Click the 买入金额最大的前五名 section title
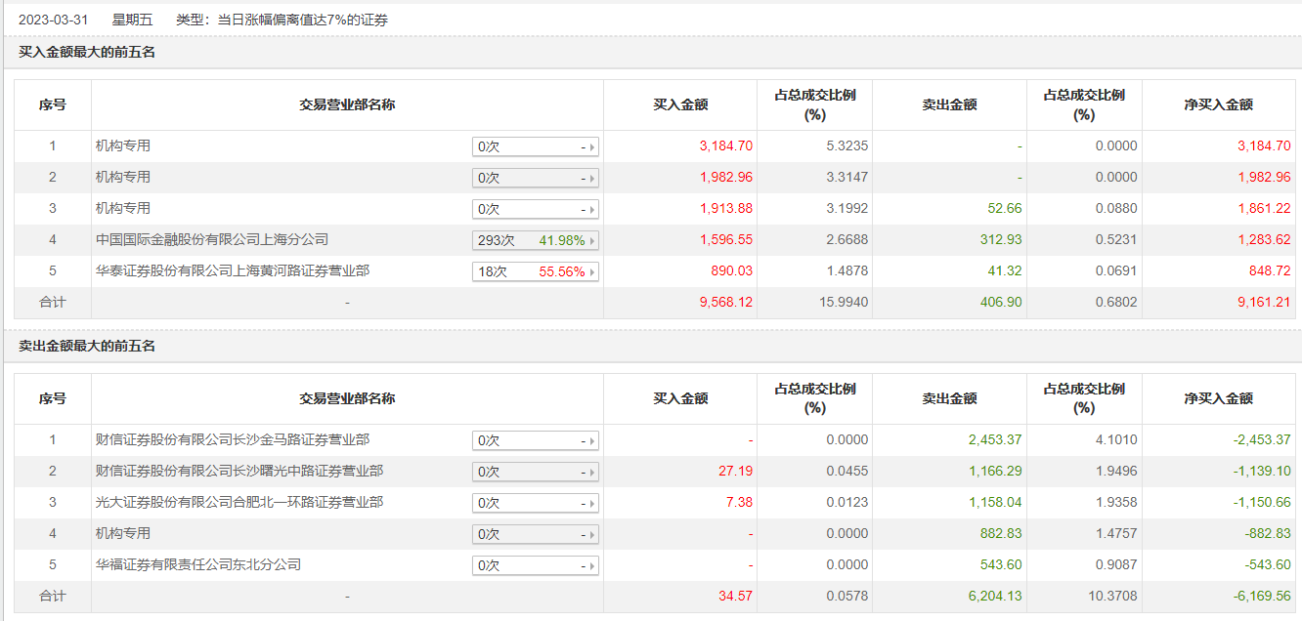Image resolution: width=1302 pixels, height=621 pixels. (87, 53)
